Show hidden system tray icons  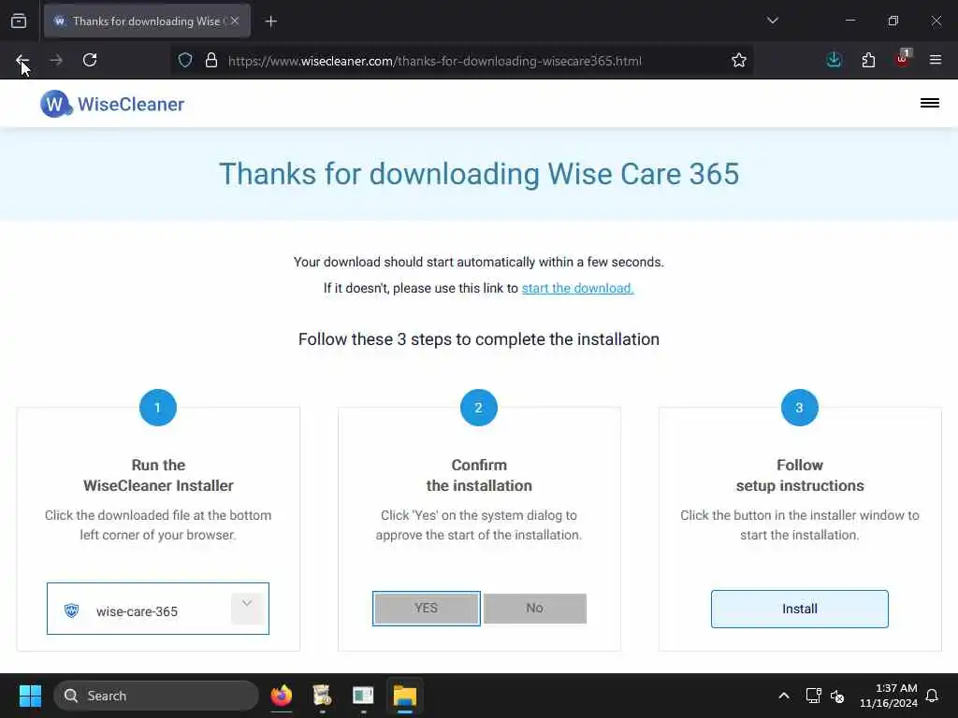tap(783, 696)
